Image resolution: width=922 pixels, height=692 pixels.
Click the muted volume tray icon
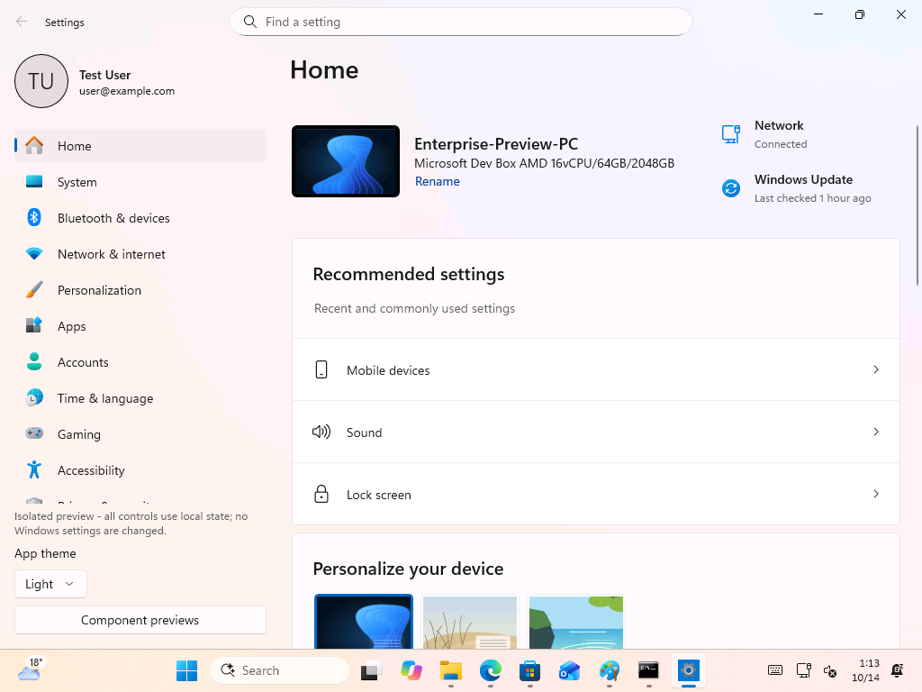point(830,670)
